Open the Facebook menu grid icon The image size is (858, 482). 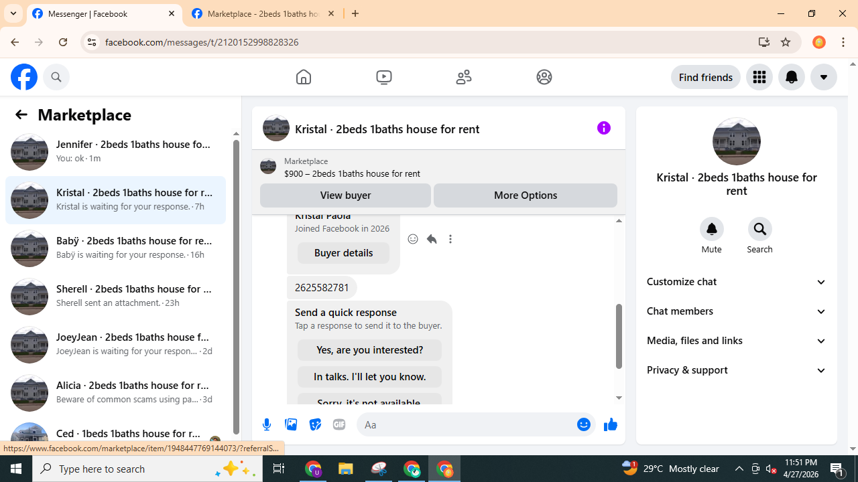click(x=759, y=77)
